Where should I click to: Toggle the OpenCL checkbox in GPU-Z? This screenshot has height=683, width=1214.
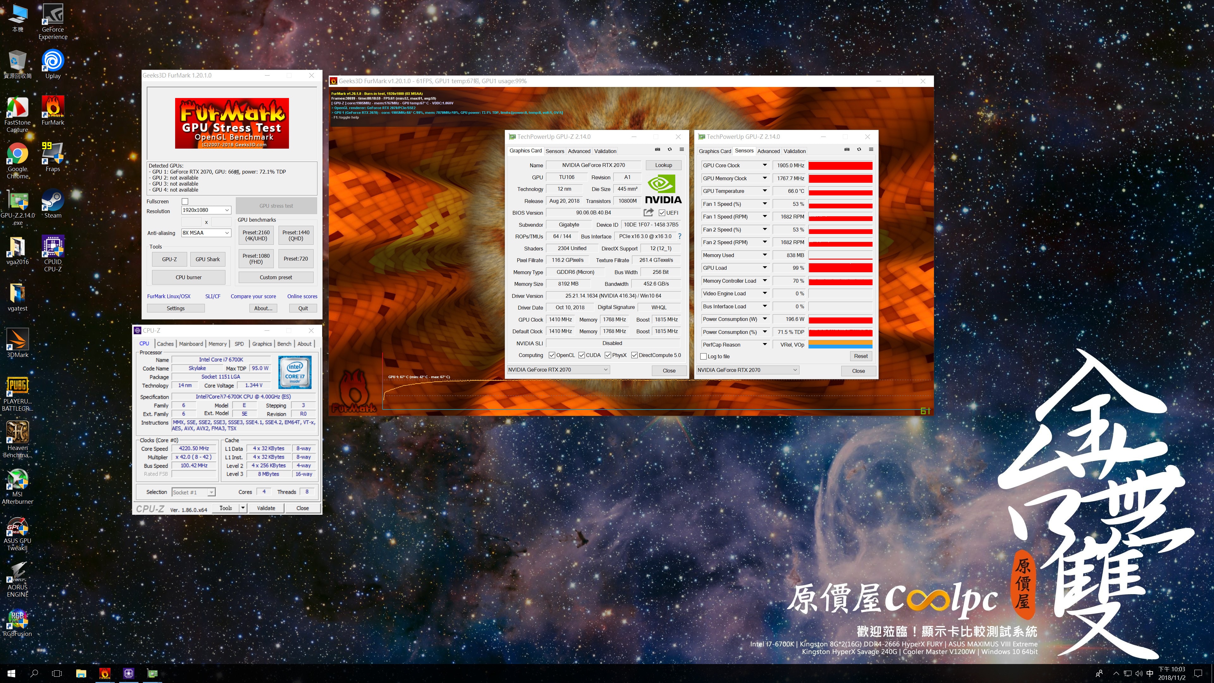[551, 355]
